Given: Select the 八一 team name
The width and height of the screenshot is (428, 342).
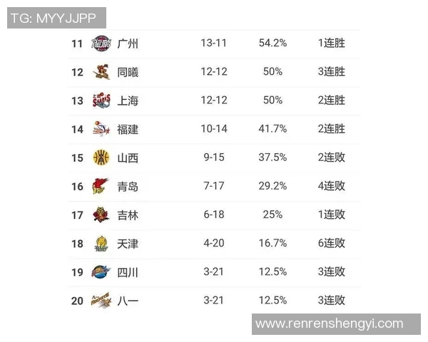Looking at the screenshot, I should (x=128, y=301).
